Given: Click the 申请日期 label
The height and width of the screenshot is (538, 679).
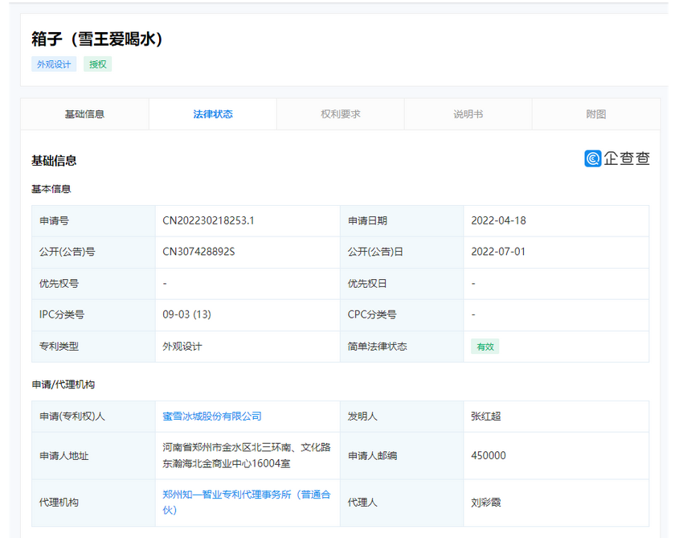Looking at the screenshot, I should click(368, 220).
